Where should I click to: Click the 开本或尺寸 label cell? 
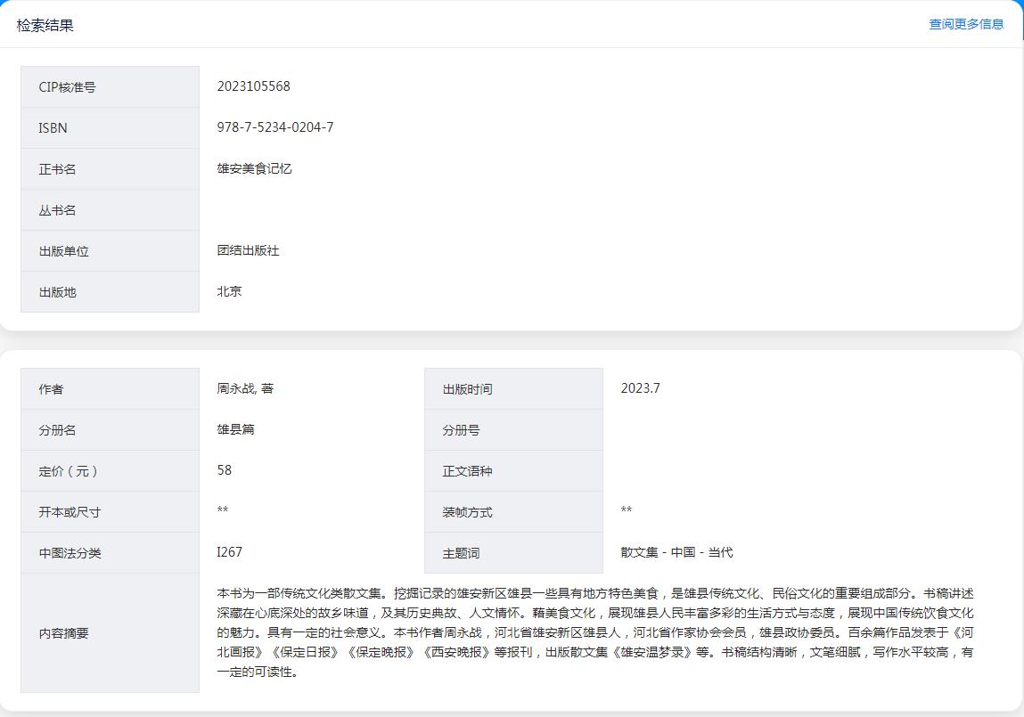click(x=110, y=512)
